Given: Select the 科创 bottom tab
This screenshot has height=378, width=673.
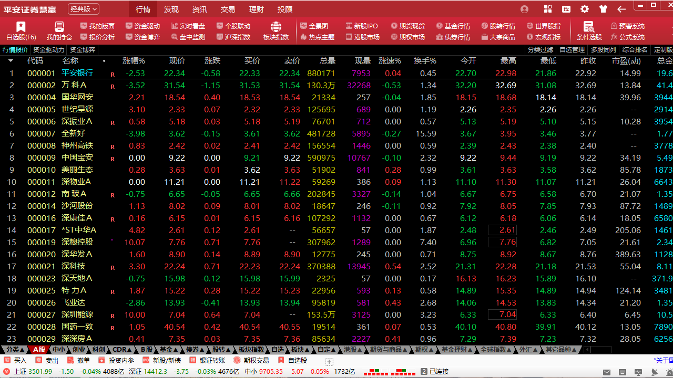Looking at the screenshot, I should pos(98,350).
